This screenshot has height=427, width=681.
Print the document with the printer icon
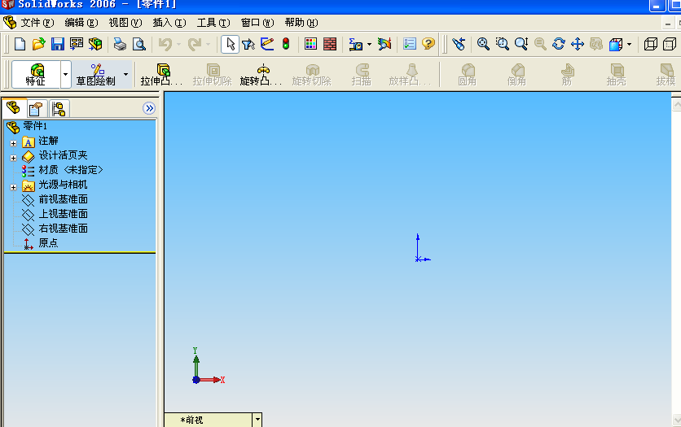click(x=120, y=44)
